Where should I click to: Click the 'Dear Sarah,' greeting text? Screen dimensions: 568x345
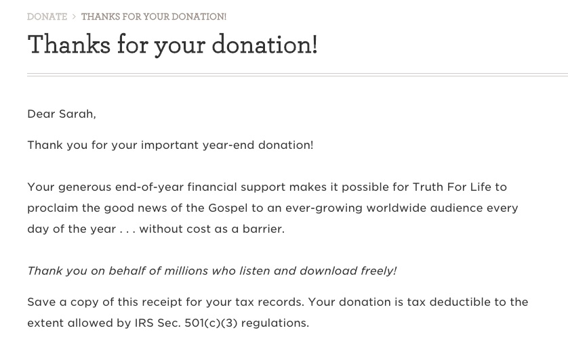[x=62, y=114]
